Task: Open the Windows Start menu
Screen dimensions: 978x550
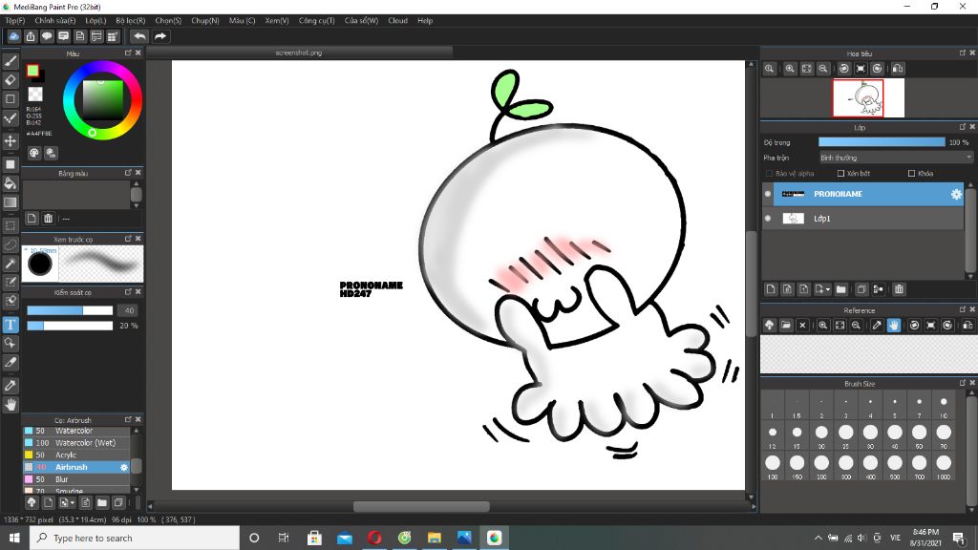Action: pyautogui.click(x=14, y=538)
